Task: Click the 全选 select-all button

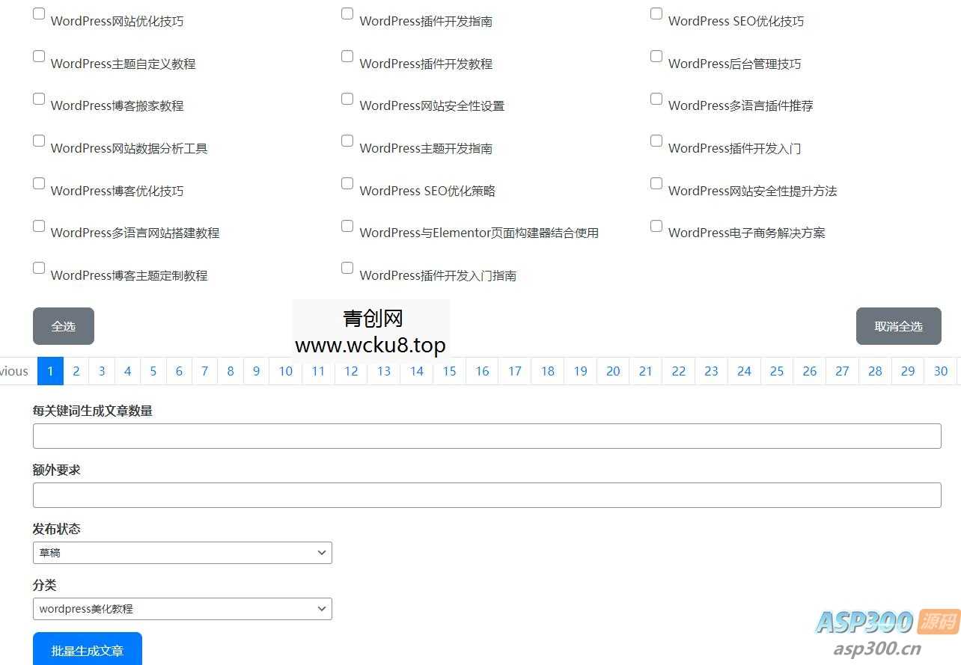Action: (63, 325)
